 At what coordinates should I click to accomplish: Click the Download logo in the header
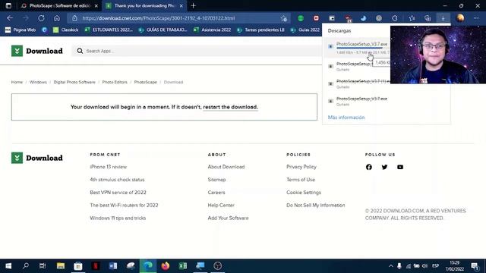(x=37, y=51)
